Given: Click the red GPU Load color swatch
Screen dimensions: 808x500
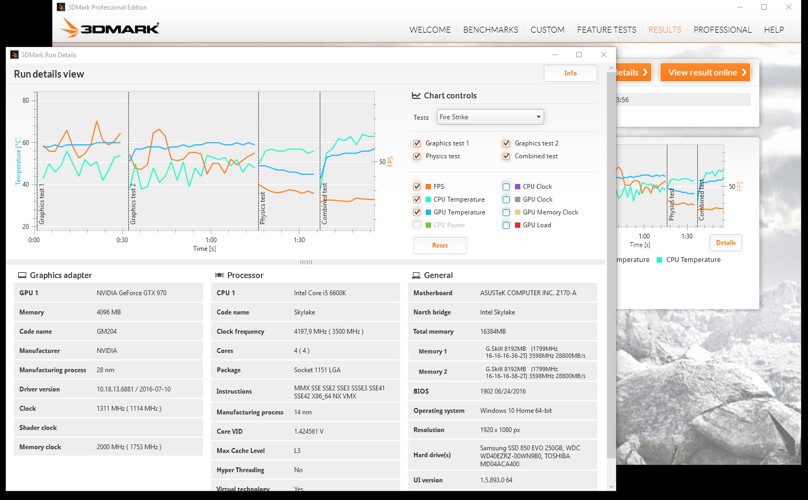Looking at the screenshot, I should coord(518,225).
